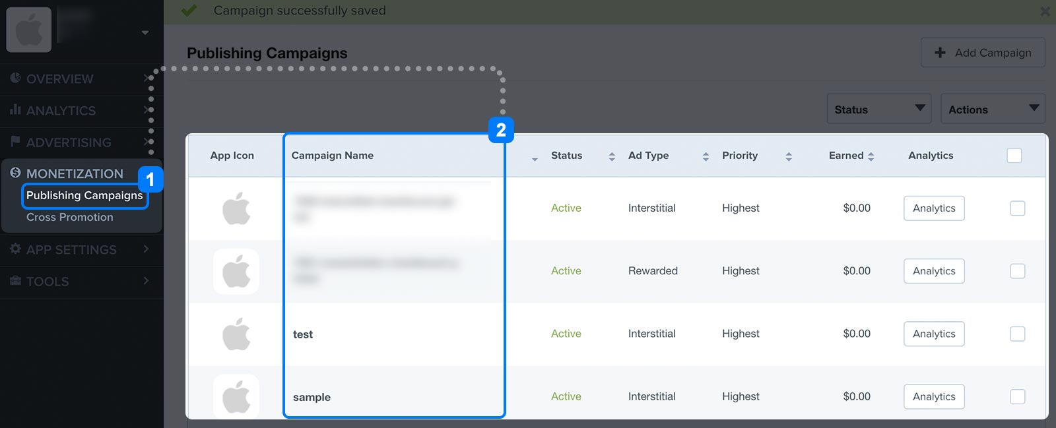Check the Rewarded campaign row checkbox
The height and width of the screenshot is (428, 1056).
(1018, 271)
